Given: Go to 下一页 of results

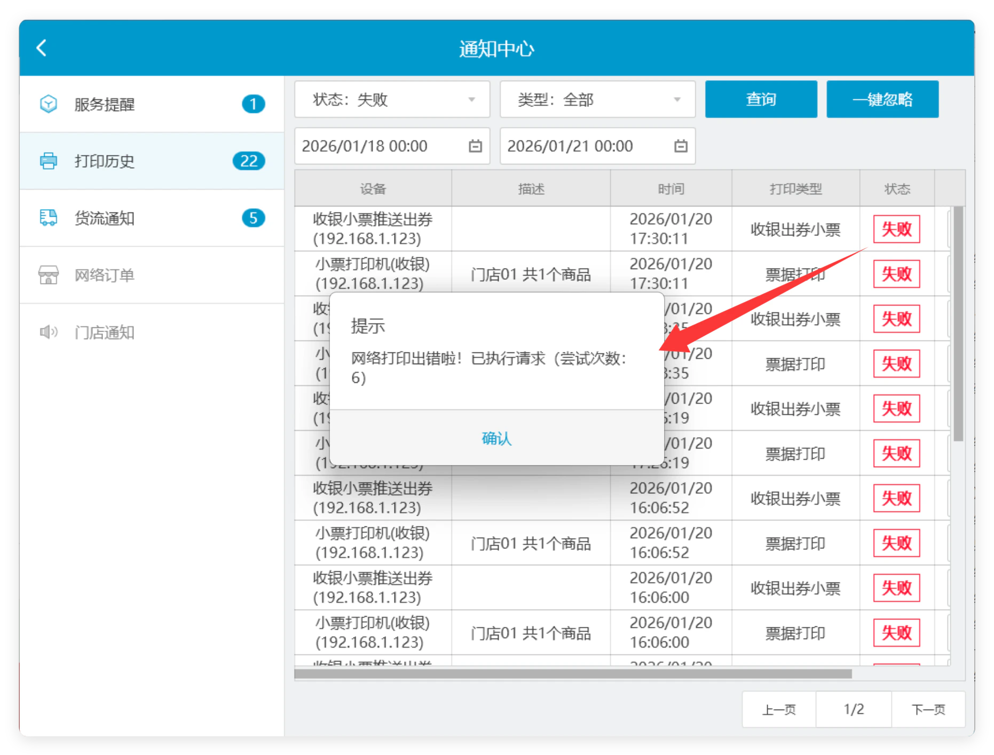Looking at the screenshot, I should click(928, 710).
